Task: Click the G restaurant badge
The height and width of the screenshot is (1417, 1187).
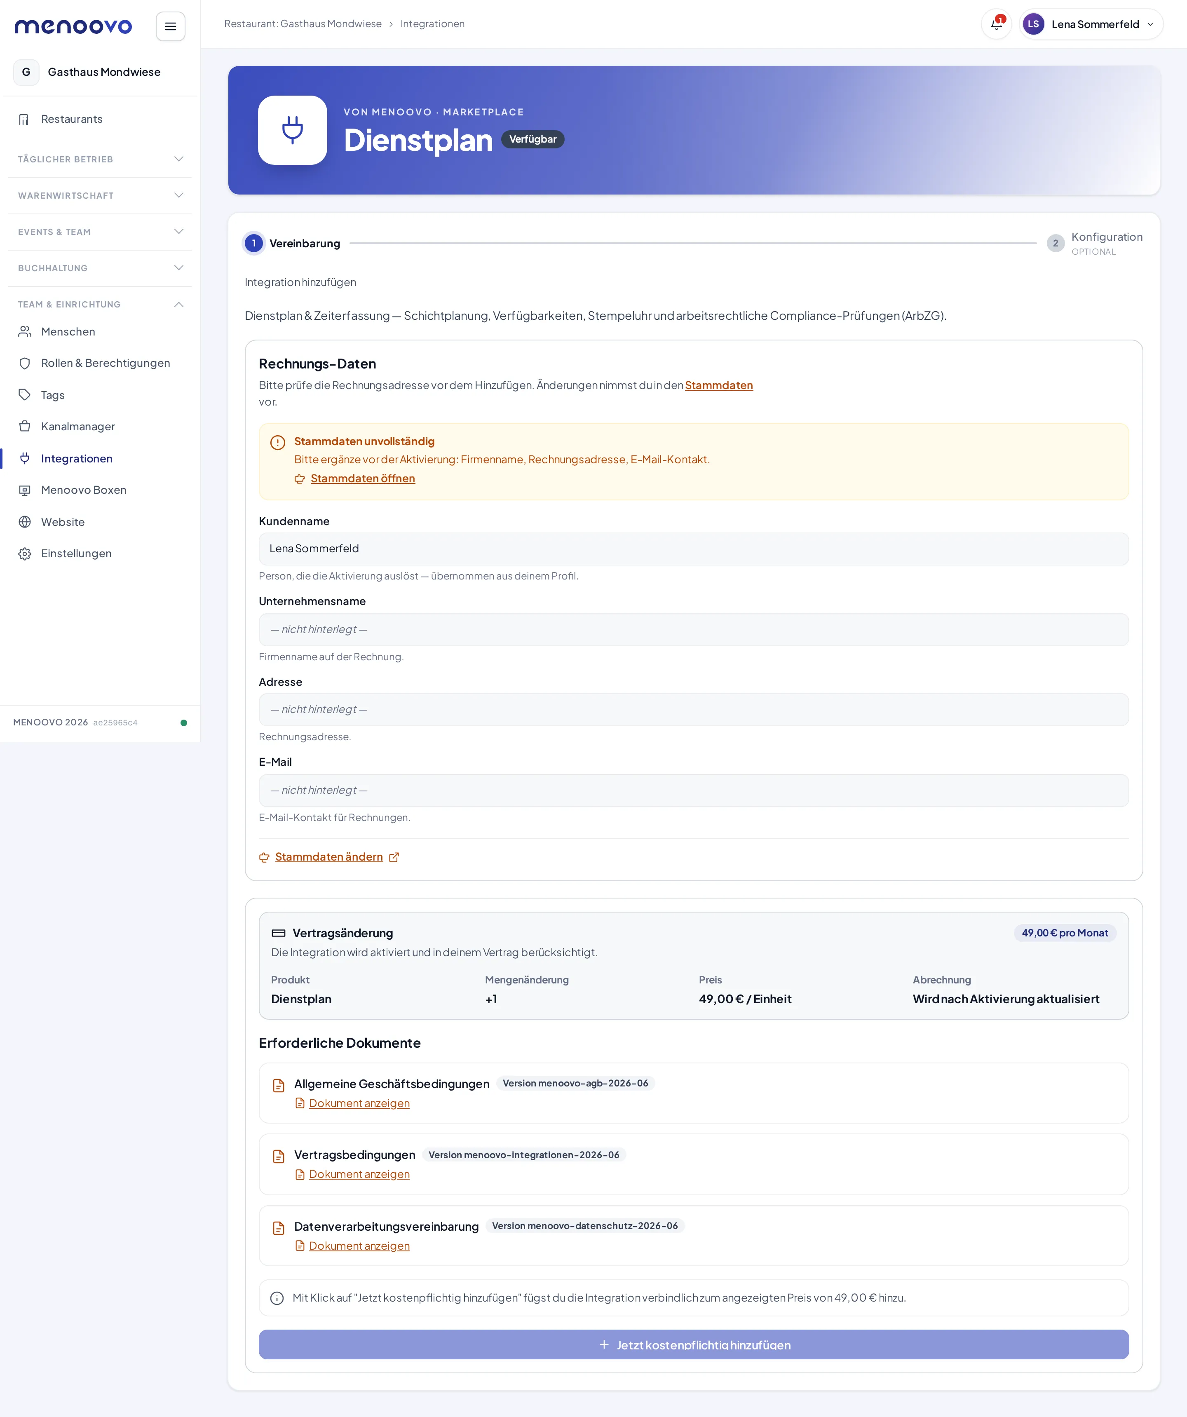Action: click(26, 72)
